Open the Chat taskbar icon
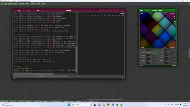The height and width of the screenshot is (107, 190). click(99, 105)
